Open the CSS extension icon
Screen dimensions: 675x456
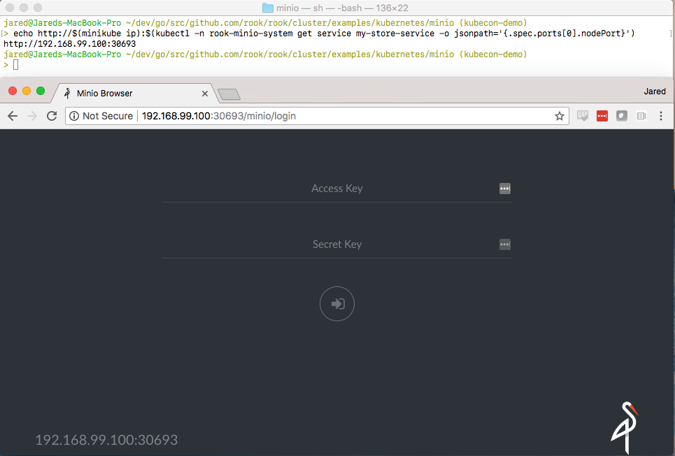583,116
